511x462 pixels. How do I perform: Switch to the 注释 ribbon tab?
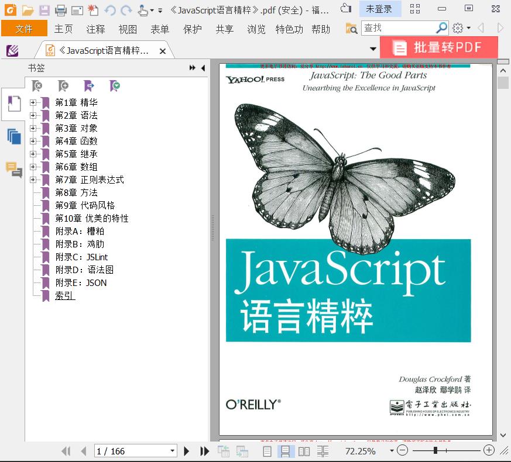[95, 29]
